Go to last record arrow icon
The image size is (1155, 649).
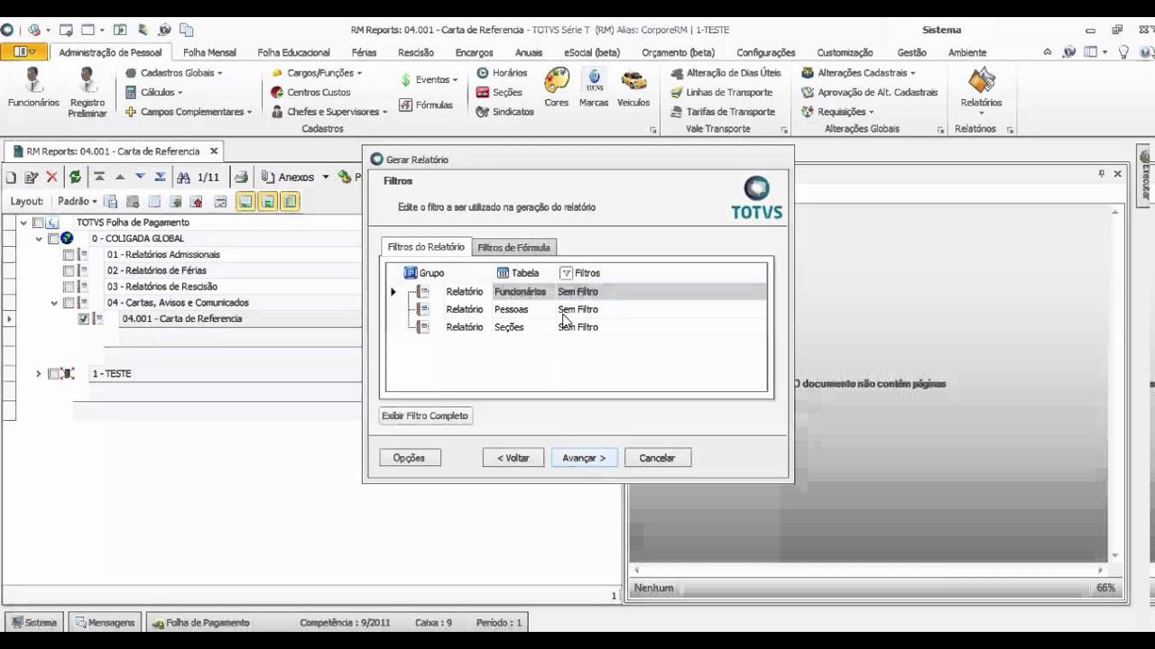(x=160, y=178)
